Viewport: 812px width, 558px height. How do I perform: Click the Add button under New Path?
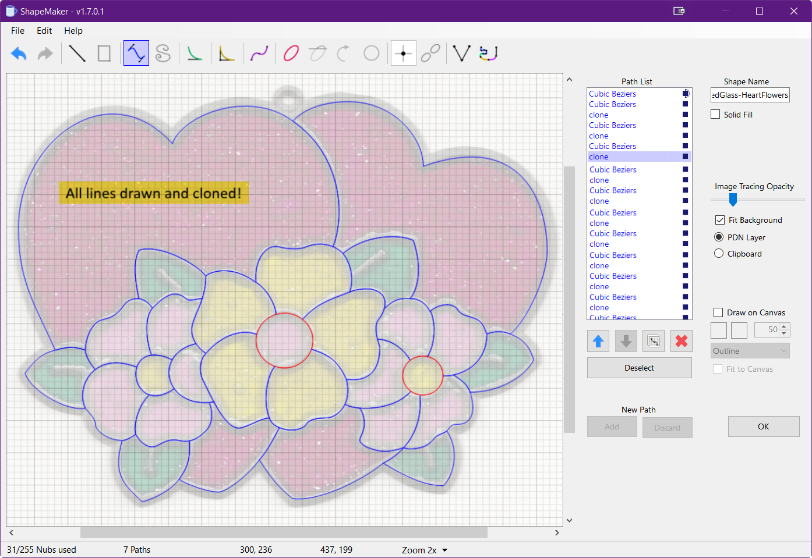[x=612, y=427]
